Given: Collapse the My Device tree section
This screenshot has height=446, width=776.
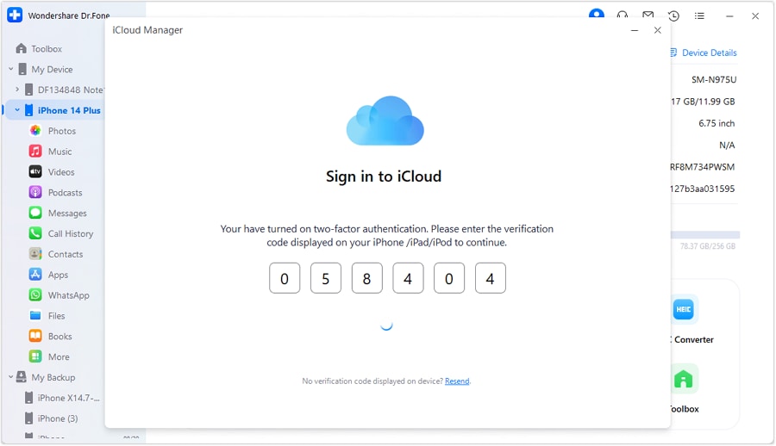Looking at the screenshot, I should [x=11, y=69].
